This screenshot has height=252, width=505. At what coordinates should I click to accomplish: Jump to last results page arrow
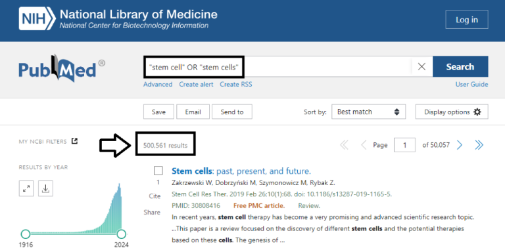(x=479, y=145)
